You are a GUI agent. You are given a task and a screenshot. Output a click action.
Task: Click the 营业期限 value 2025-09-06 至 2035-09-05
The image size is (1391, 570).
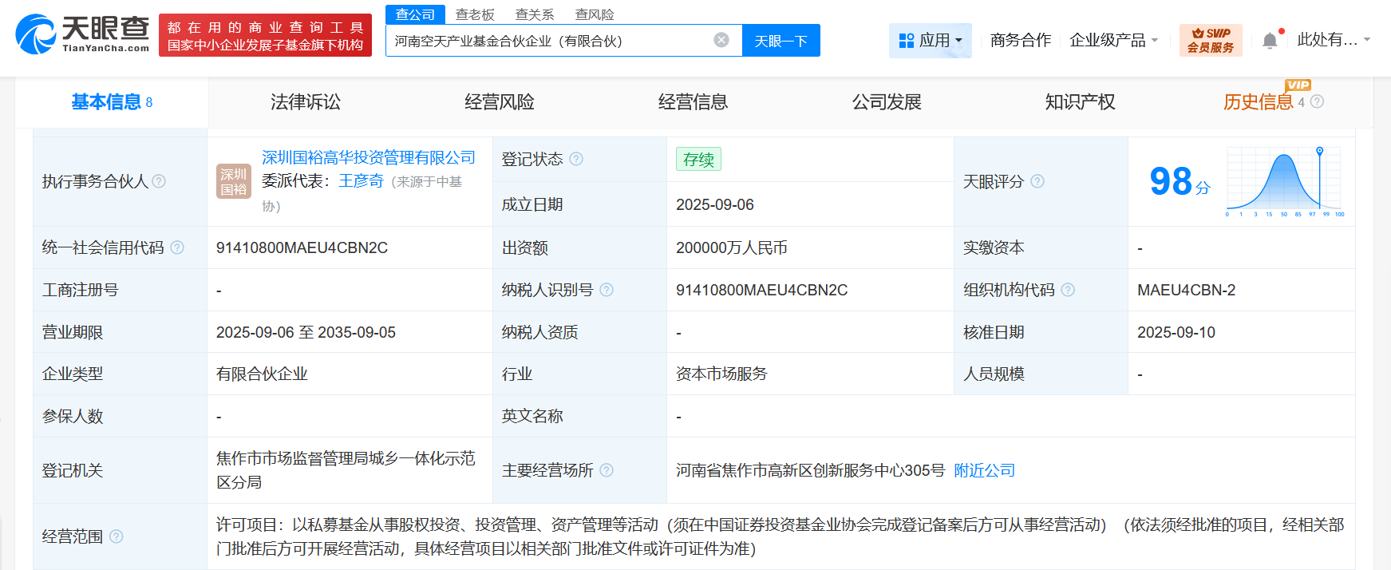(x=306, y=332)
